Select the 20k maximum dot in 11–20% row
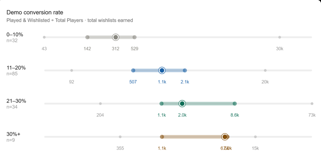Screen dimensions: 321x157 coord(265,70)
